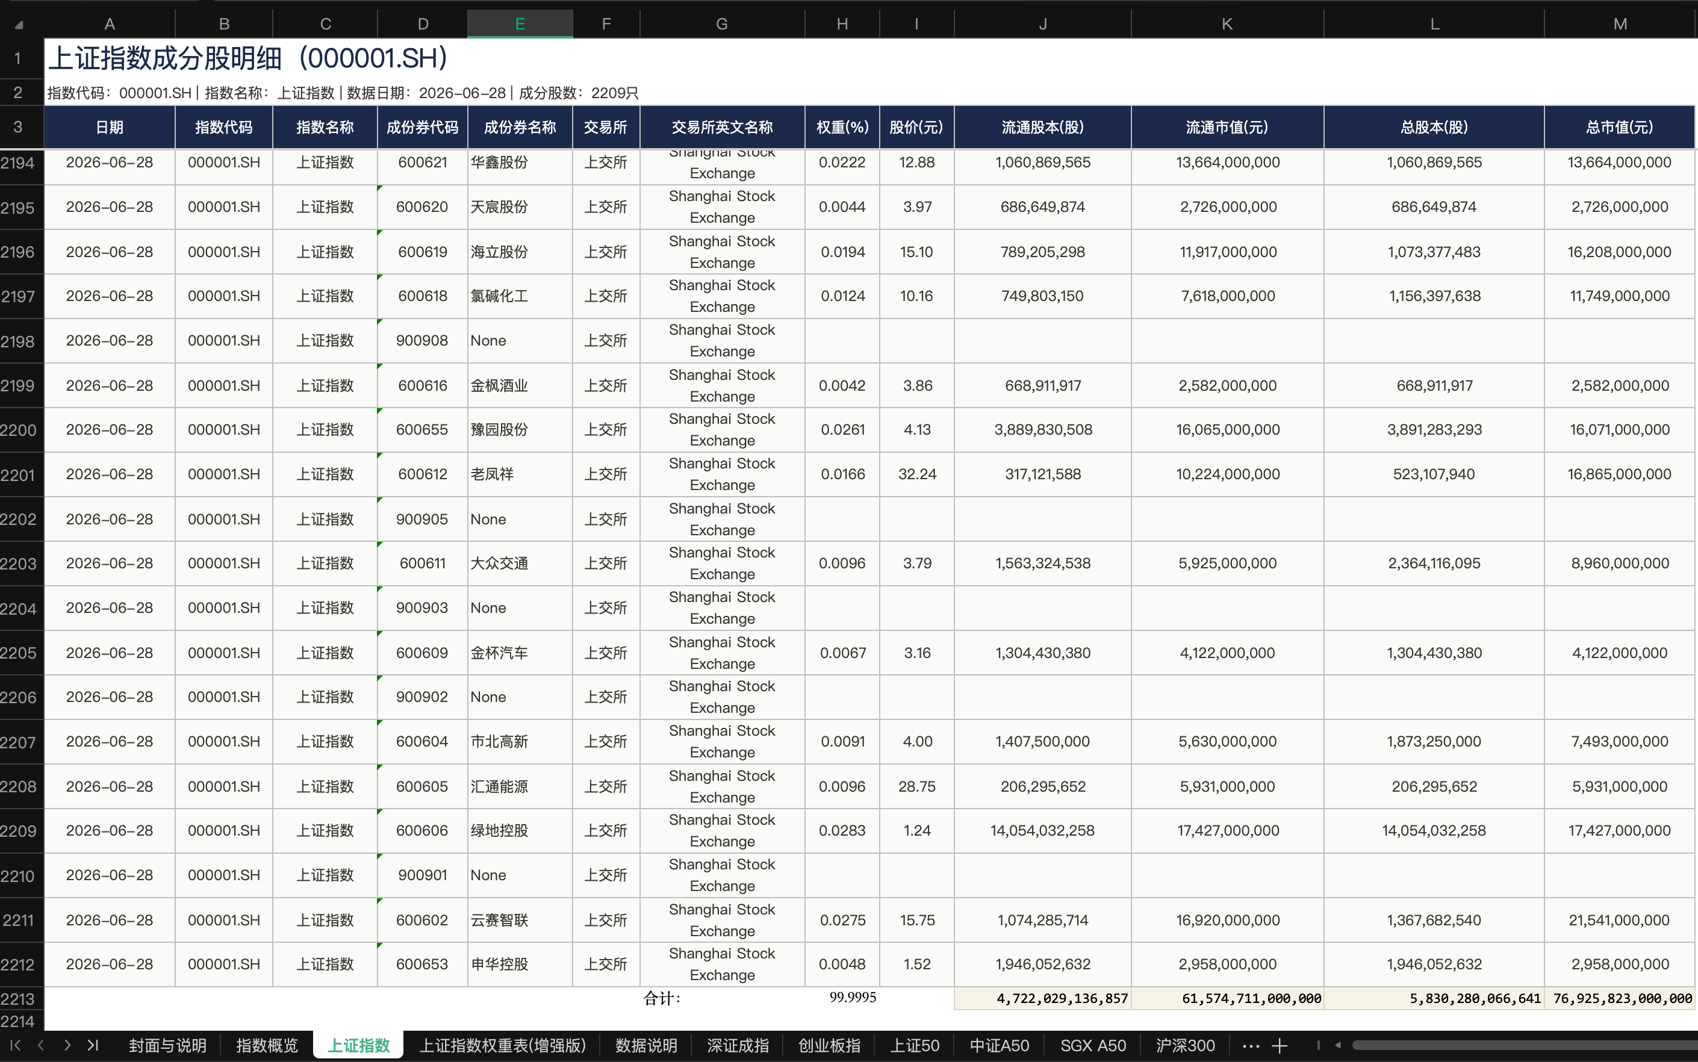Viewport: 1698px width, 1062px height.
Task: Click the 交易所英文名称 header cell
Action: [x=721, y=127]
